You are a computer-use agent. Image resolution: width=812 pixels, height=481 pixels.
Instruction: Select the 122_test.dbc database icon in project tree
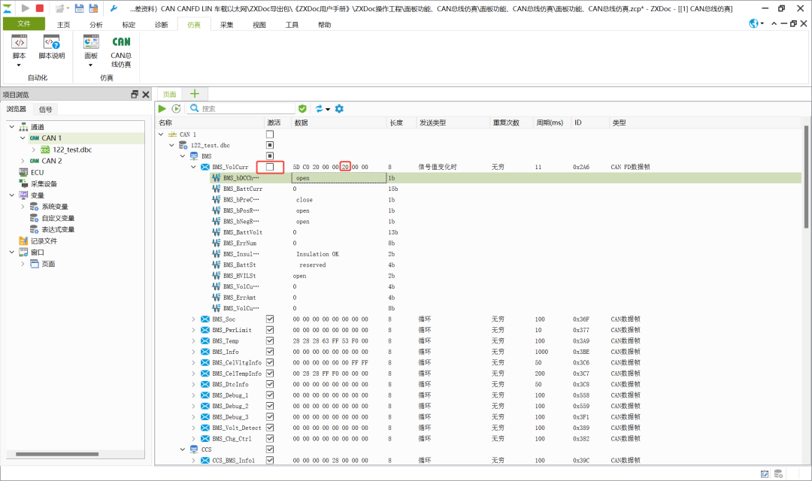45,150
